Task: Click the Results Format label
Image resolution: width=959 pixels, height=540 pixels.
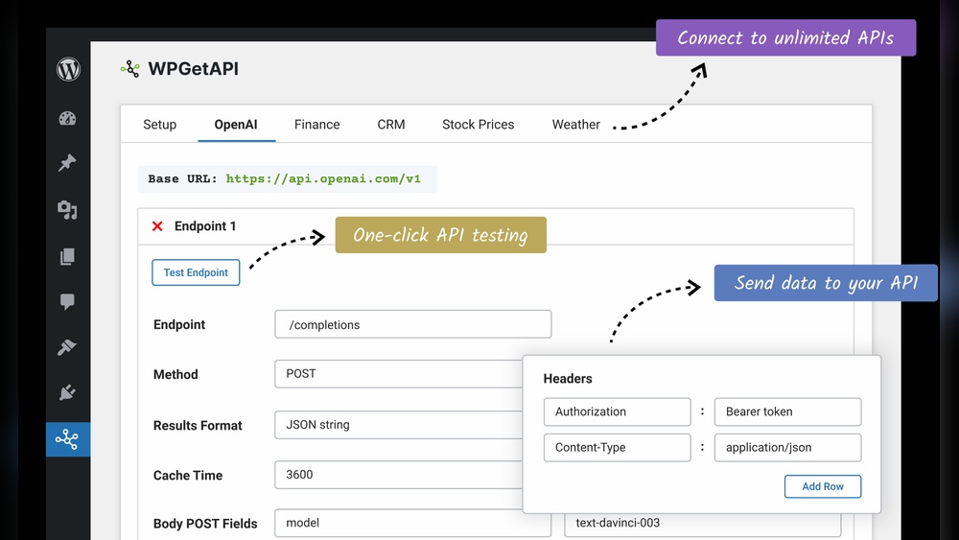Action: tap(198, 425)
